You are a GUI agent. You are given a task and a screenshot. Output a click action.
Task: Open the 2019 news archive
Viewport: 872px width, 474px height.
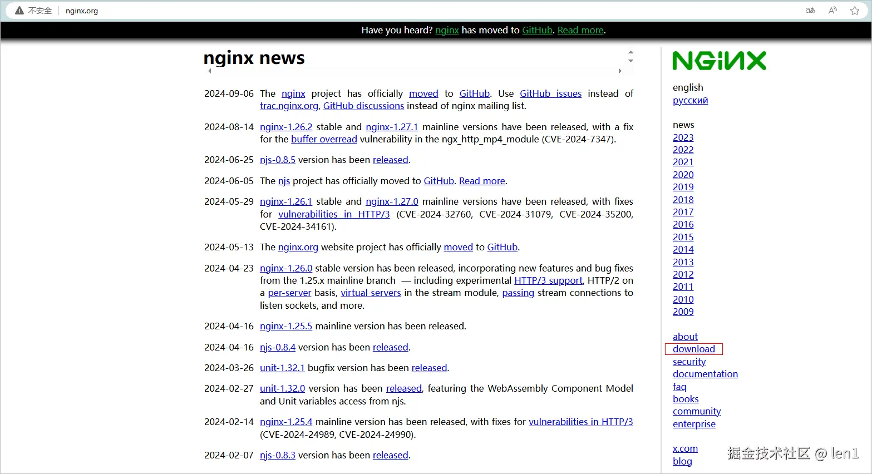pos(683,187)
